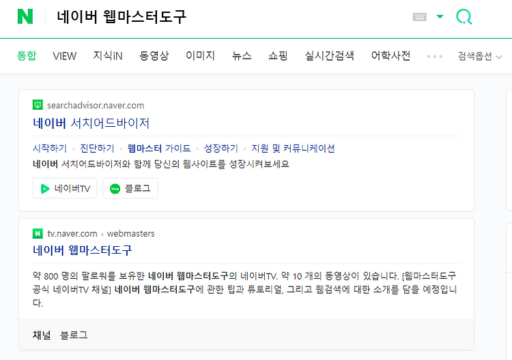This screenshot has width=512, height=360.
Task: Open the on-screen keyboard icon
Action: coord(420,16)
